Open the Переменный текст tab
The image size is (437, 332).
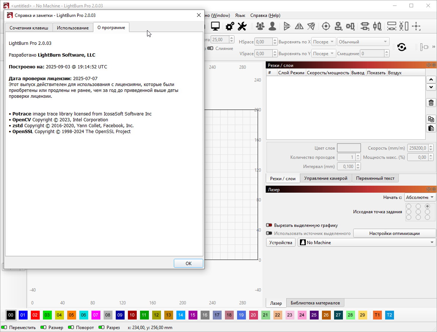[x=375, y=178]
